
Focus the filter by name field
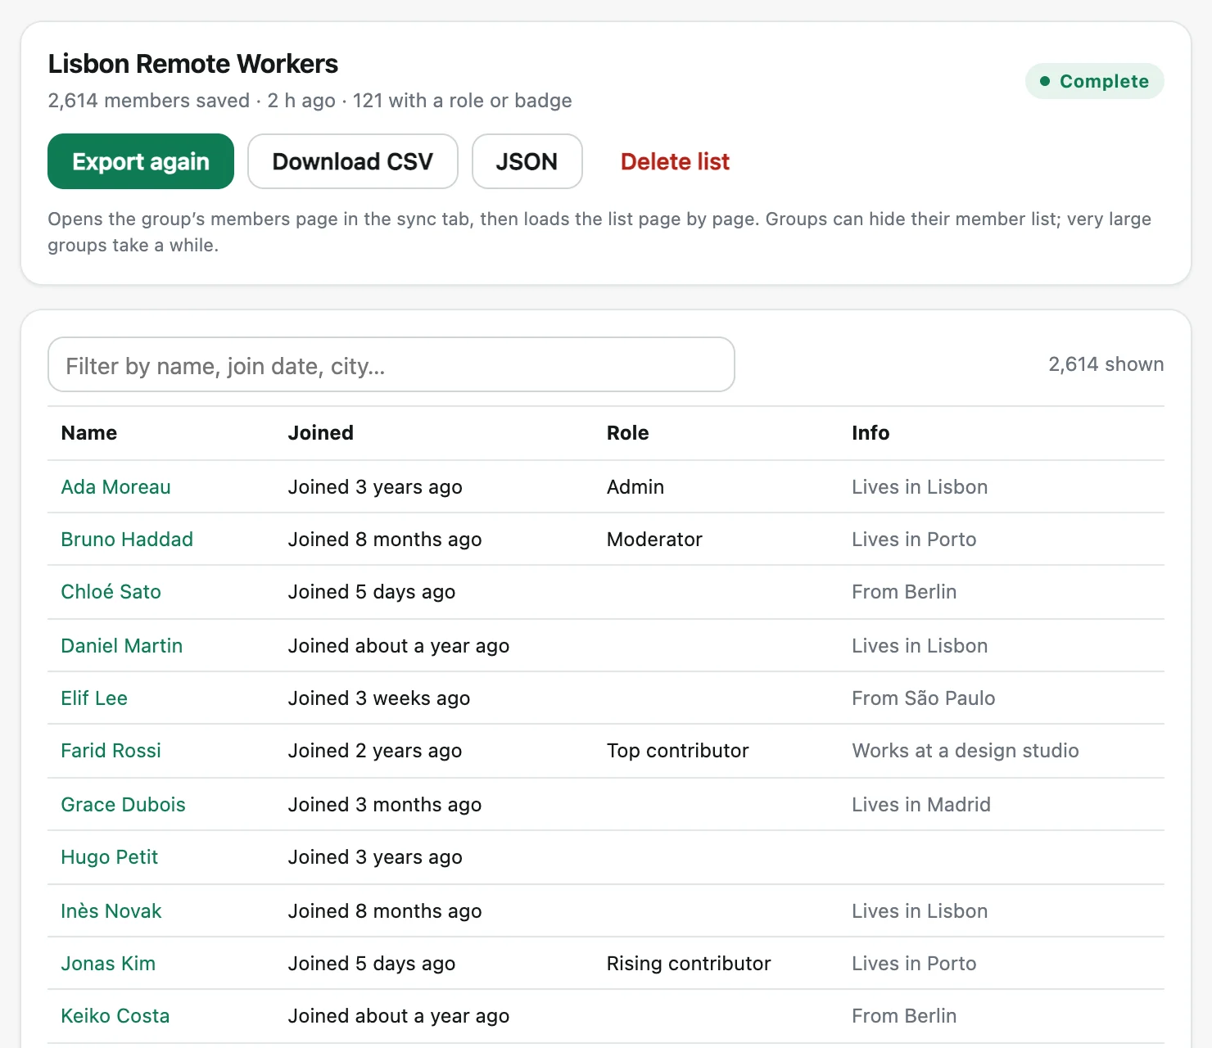(x=391, y=364)
